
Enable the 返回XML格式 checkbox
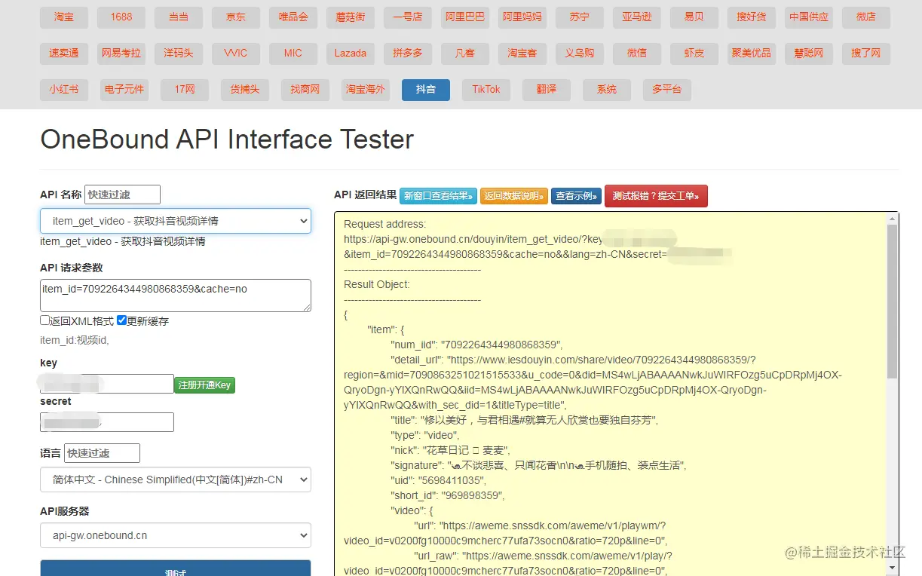tap(45, 320)
